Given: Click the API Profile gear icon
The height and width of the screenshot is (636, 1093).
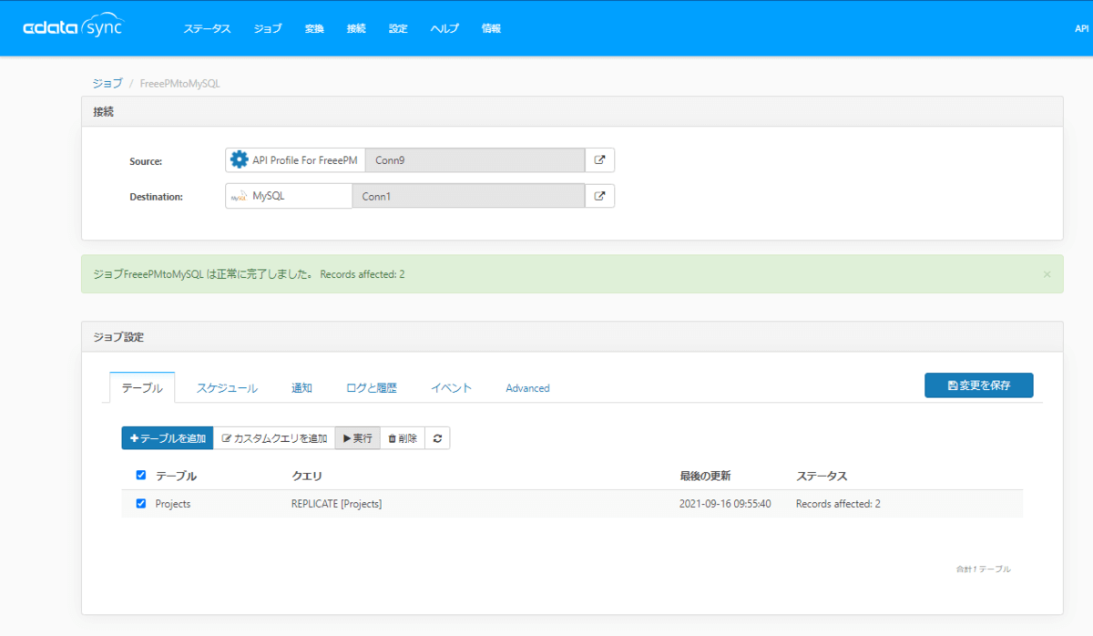Looking at the screenshot, I should point(240,159).
